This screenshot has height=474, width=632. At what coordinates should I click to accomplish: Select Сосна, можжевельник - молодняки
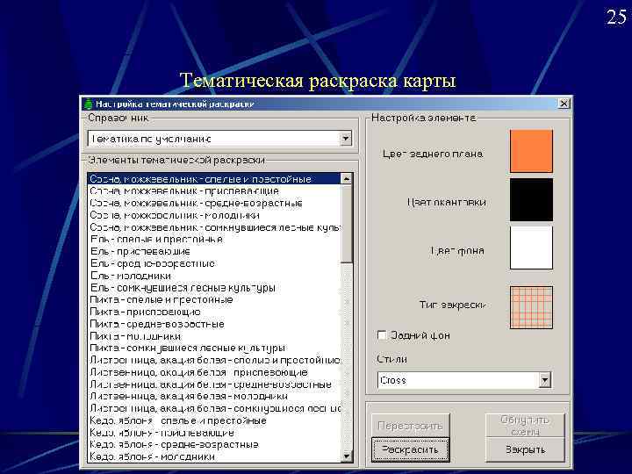[214, 215]
